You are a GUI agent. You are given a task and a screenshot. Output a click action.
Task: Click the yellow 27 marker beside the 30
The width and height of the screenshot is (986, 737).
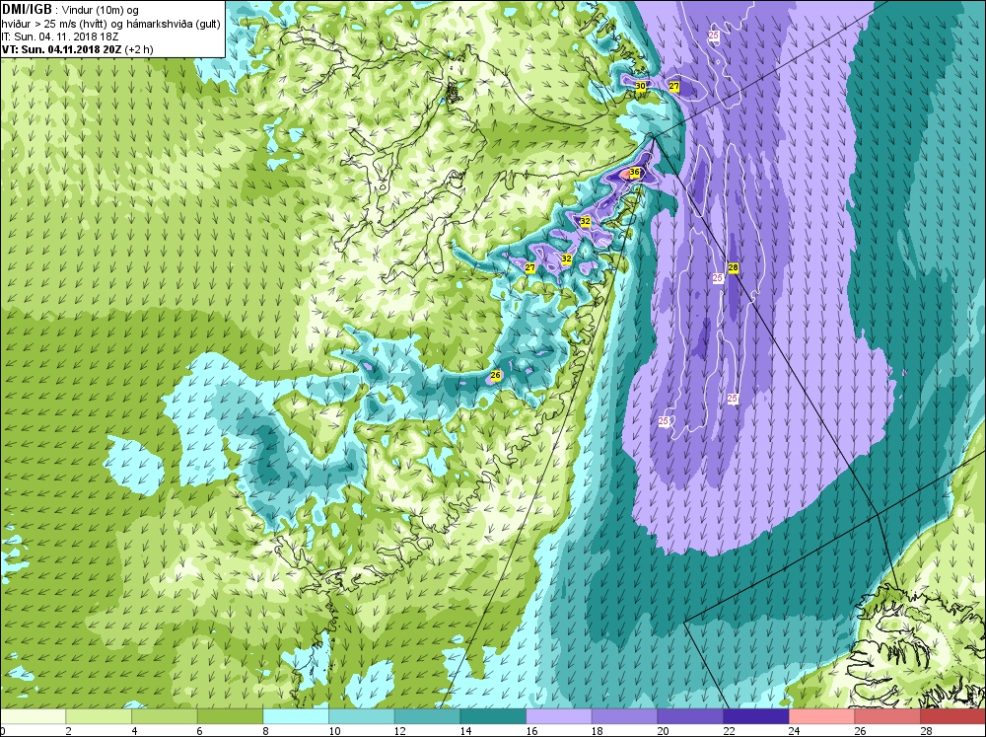(674, 86)
